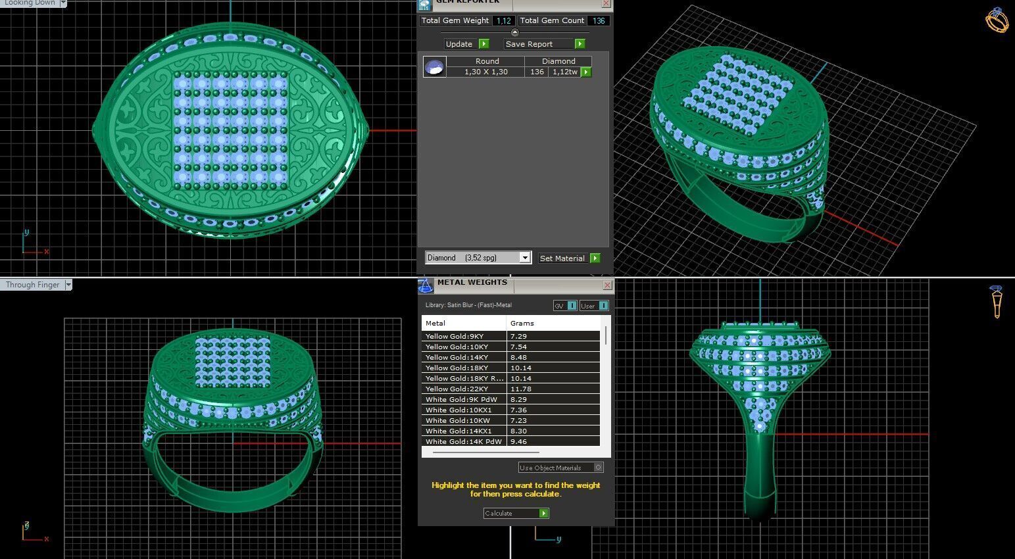This screenshot has height=559, width=1015.
Task: Select the White Gold:9K PdW row
Action: click(x=511, y=399)
